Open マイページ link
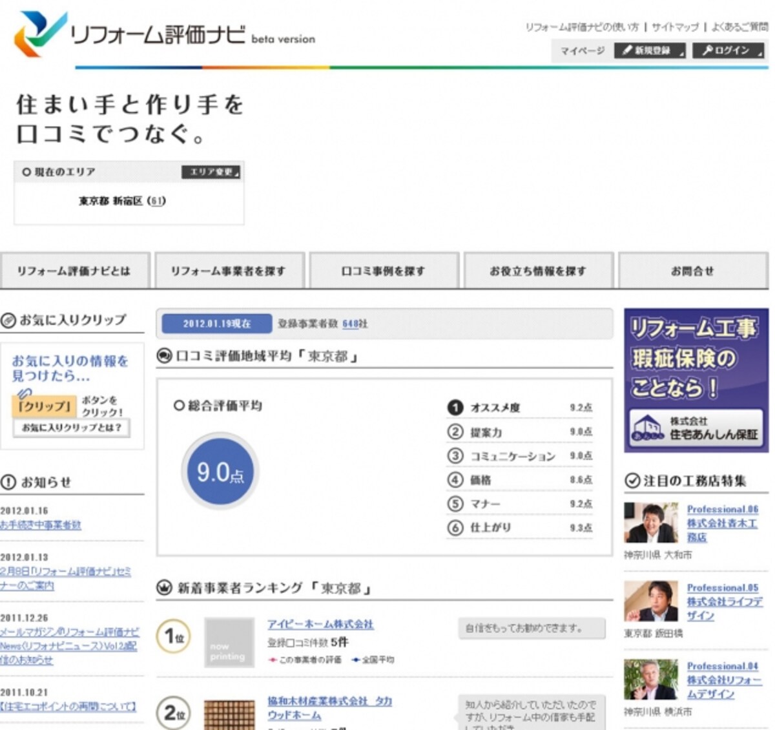 (x=582, y=50)
